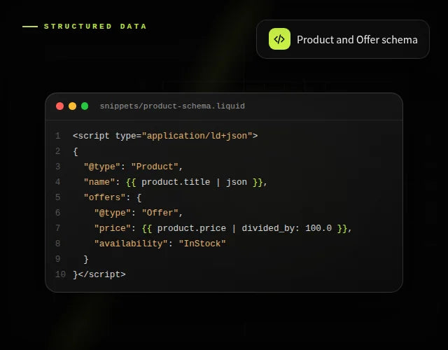Click the 100.0 number on line 7

[x=318, y=228]
